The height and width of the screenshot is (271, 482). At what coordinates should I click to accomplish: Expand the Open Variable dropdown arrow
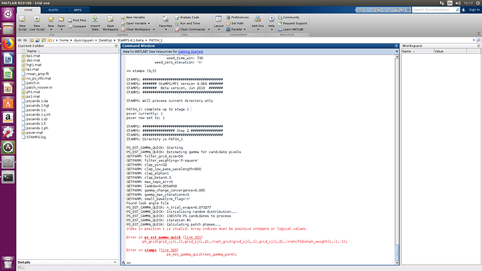tap(149, 23)
